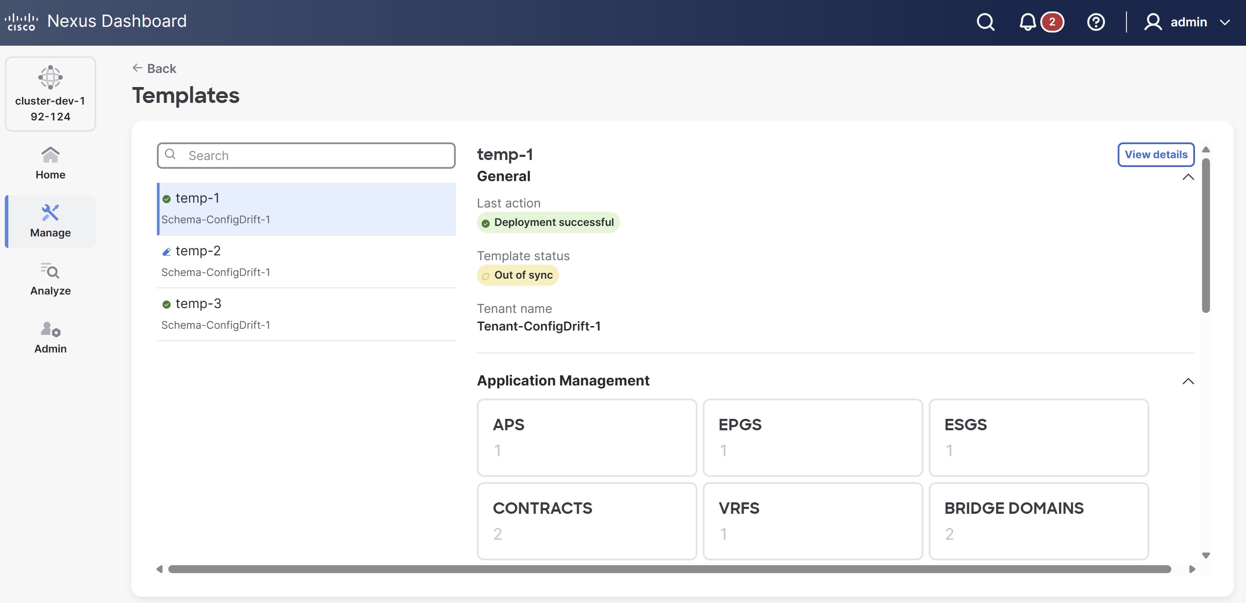
Task: Open the VRFS card
Action: tap(813, 521)
